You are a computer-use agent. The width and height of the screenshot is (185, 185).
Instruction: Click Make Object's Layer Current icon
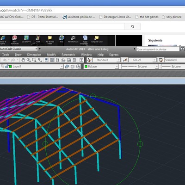[x=67, y=67]
